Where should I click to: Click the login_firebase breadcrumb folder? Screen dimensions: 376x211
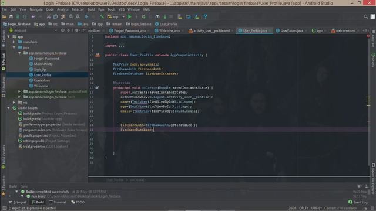point(139,24)
